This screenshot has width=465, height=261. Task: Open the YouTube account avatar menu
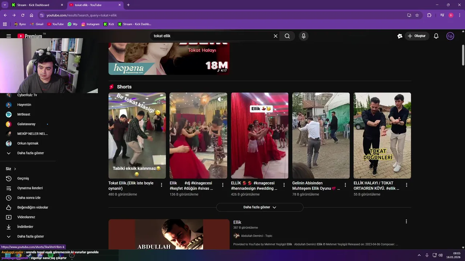450,36
